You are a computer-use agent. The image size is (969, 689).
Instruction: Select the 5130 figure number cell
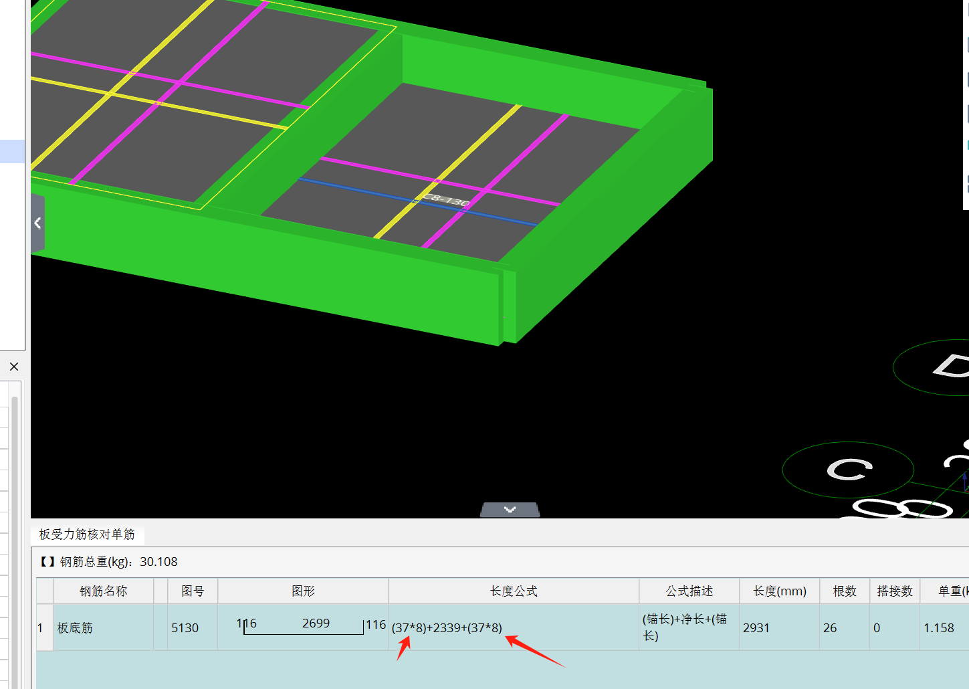tap(193, 627)
